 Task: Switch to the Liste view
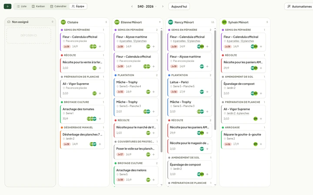pos(22,6)
